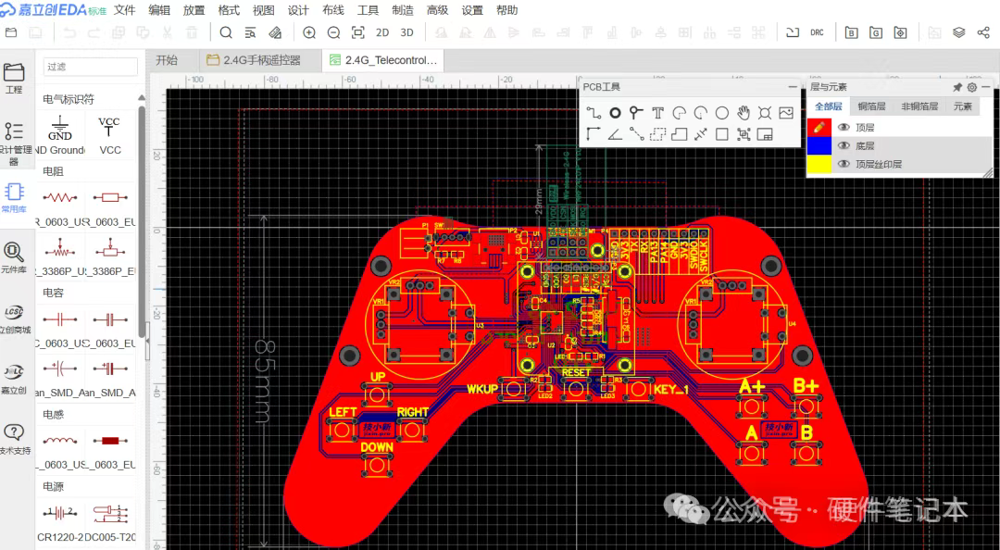The width and height of the screenshot is (1000, 550).
Task: Minimize the Layers and Elements panel
Action: (x=986, y=87)
